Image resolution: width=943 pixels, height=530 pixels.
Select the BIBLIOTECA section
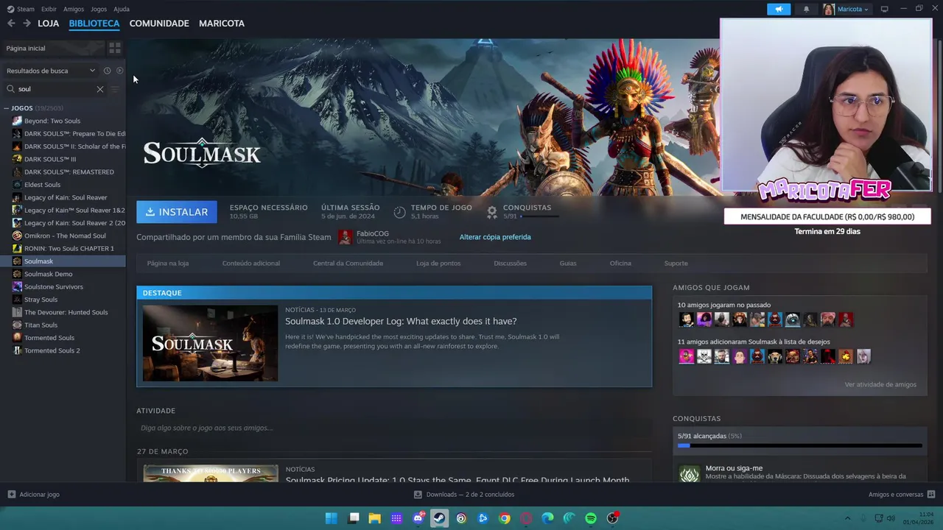[94, 24]
